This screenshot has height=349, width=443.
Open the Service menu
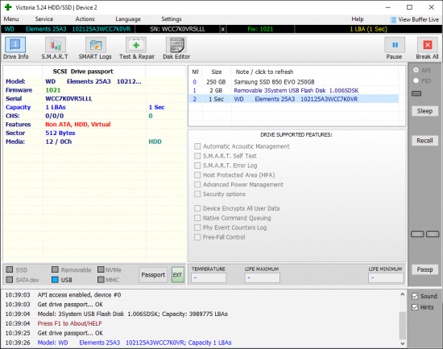click(44, 19)
